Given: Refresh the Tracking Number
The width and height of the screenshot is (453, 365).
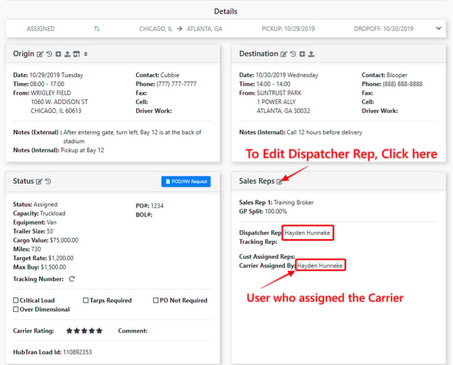Looking at the screenshot, I should 72,279.
